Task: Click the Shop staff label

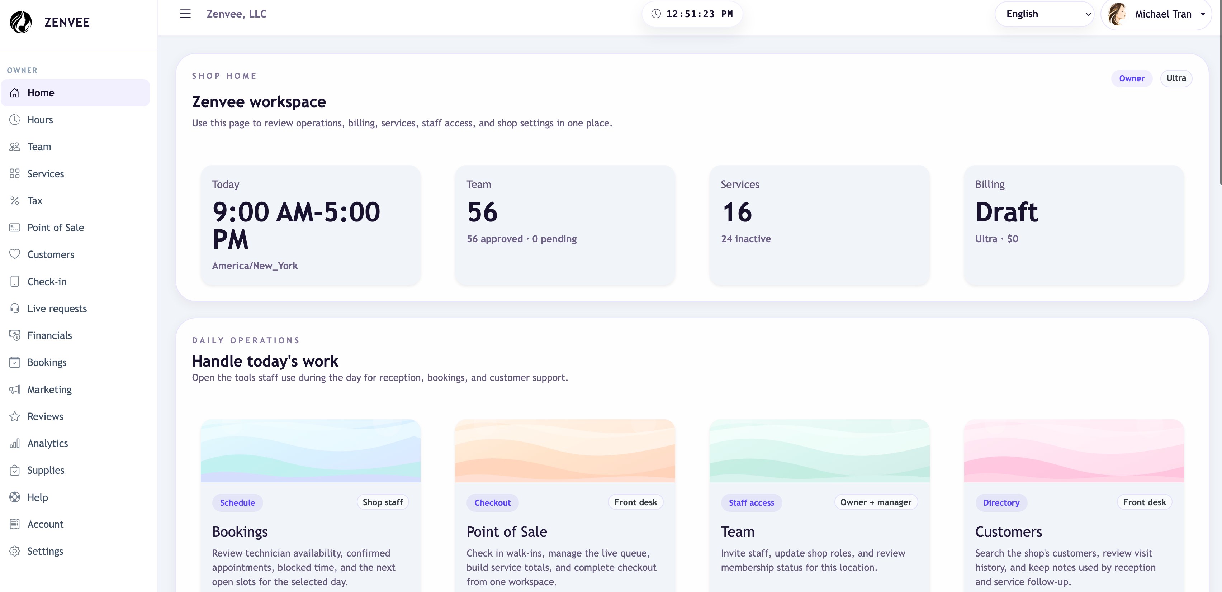Action: coord(382,502)
